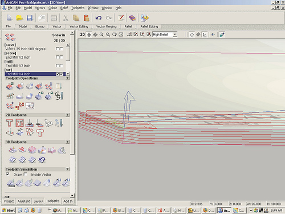Open the Relief menu
This screenshot has height=214, width=285.
tap(64, 8)
